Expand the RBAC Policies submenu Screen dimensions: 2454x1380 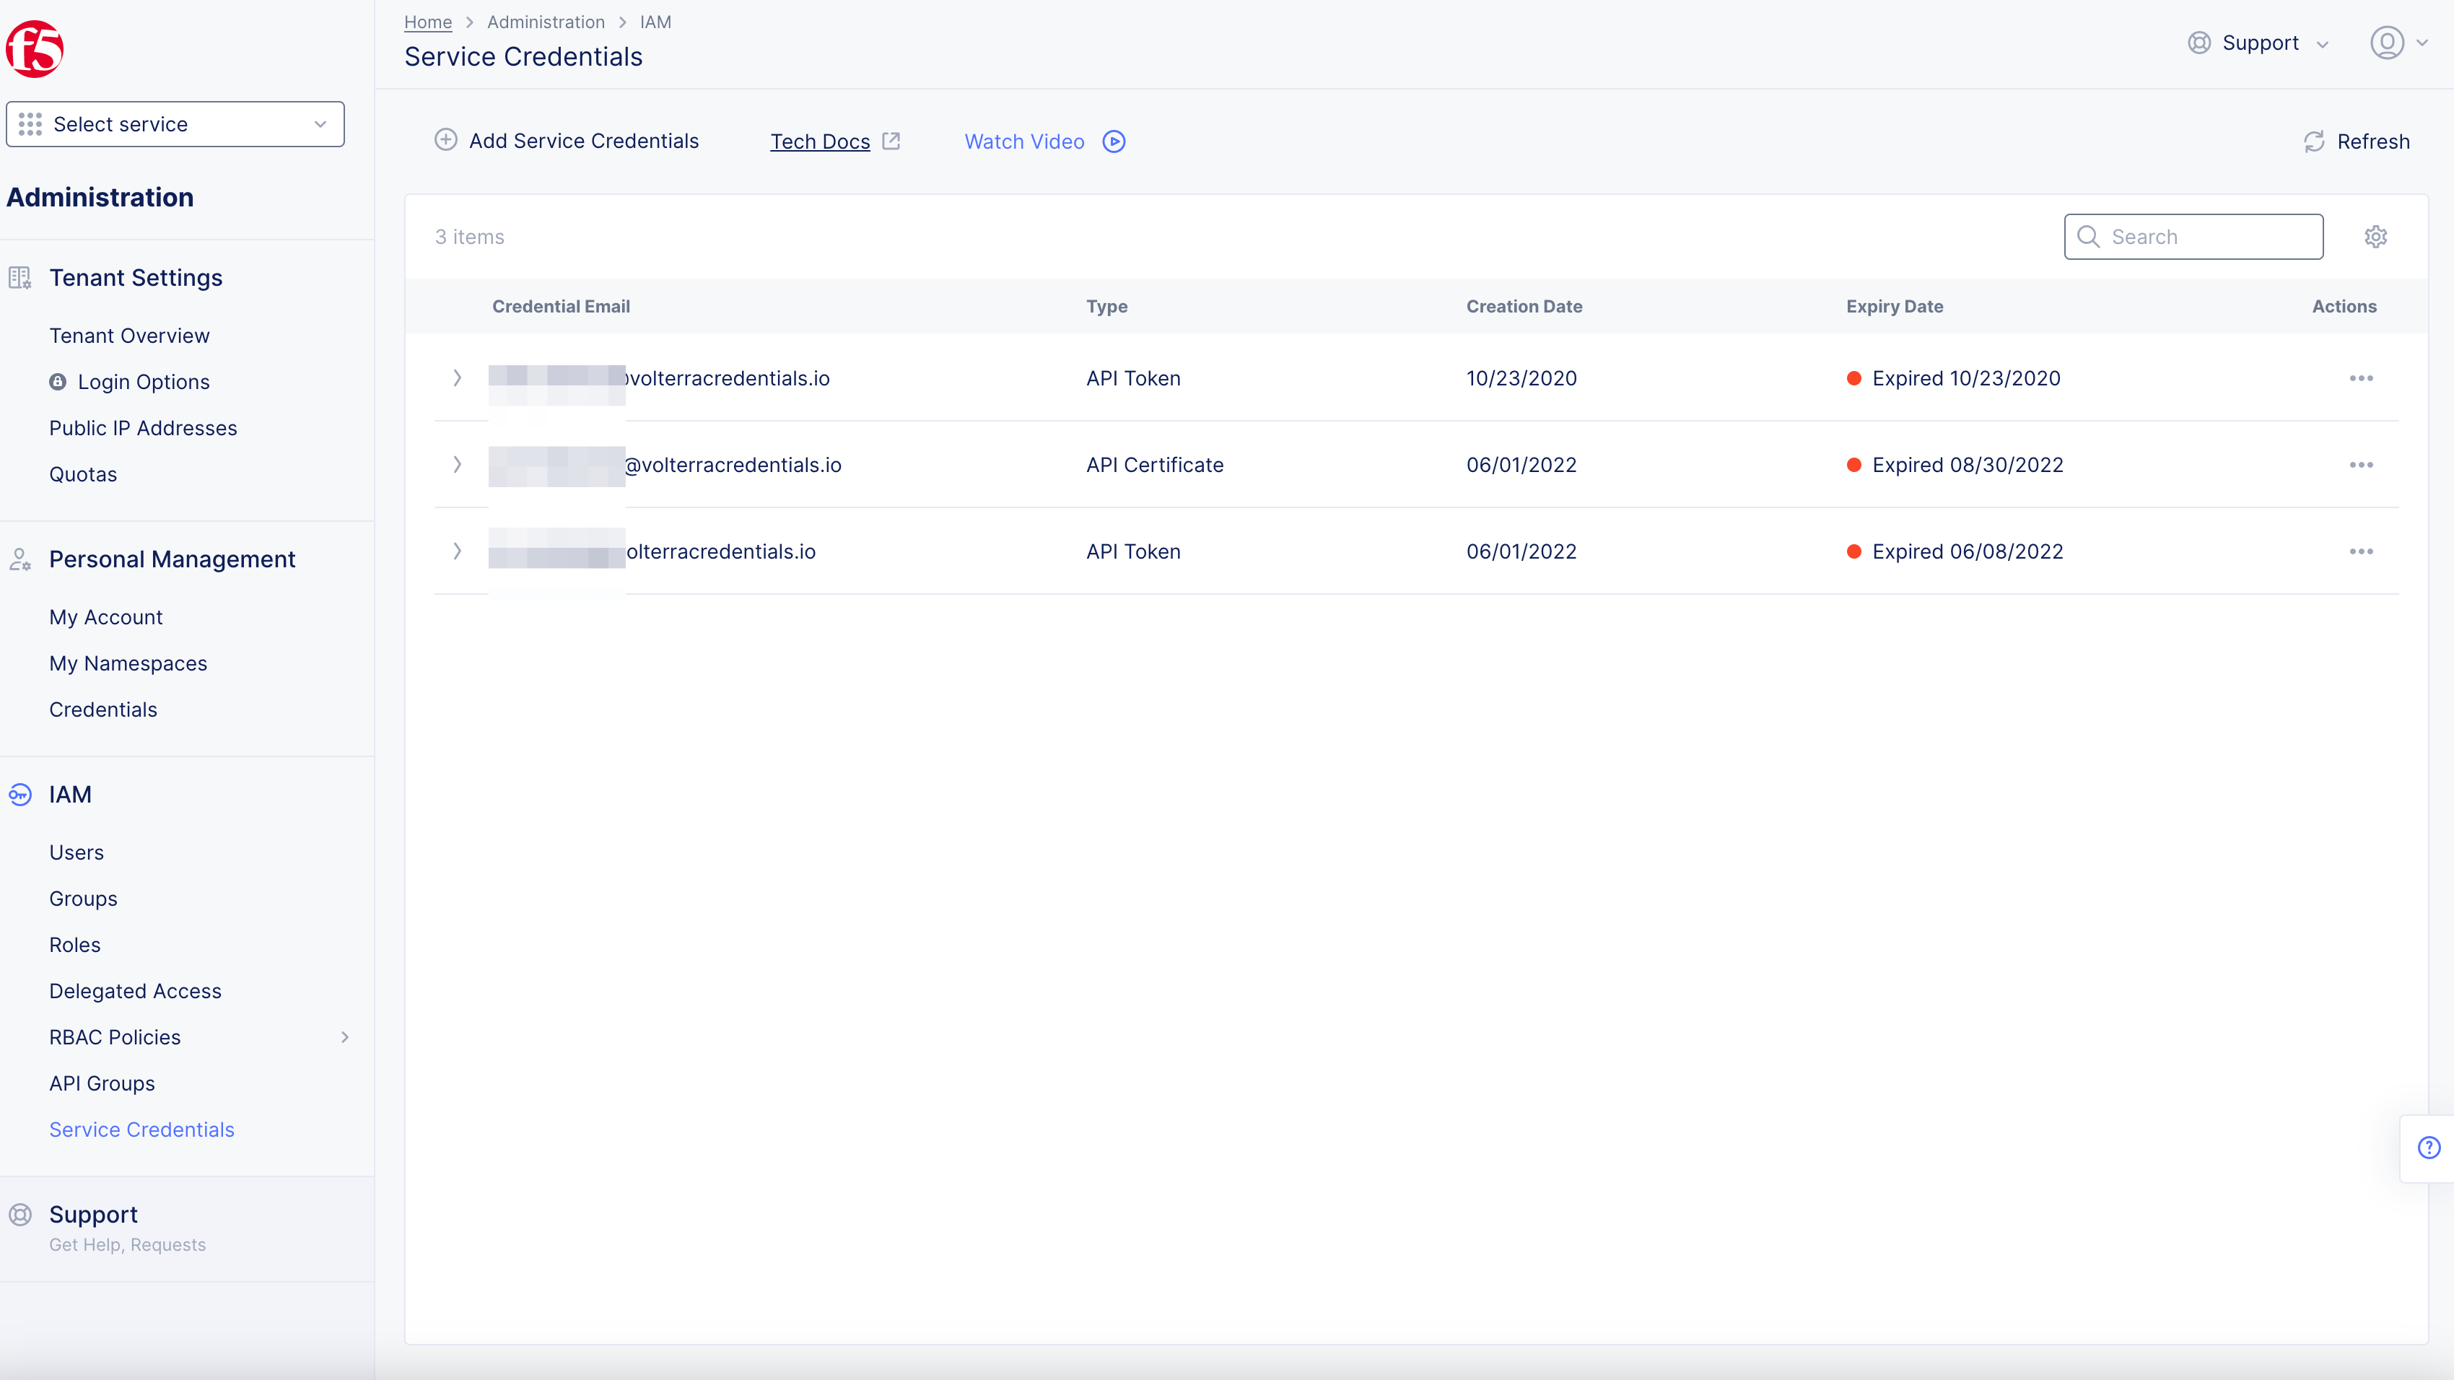point(345,1037)
